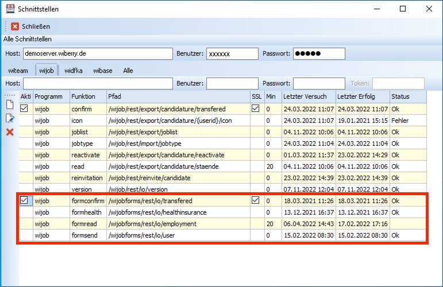Screen dimensions: 443x287
Task: Click the Host field with demoserver.wiberry.de
Action: [x=98, y=53]
